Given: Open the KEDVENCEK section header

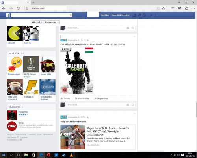Looking at the screenshot, I should [14, 53].
